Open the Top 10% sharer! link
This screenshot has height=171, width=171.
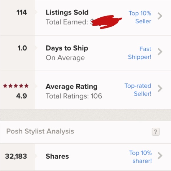140,157
